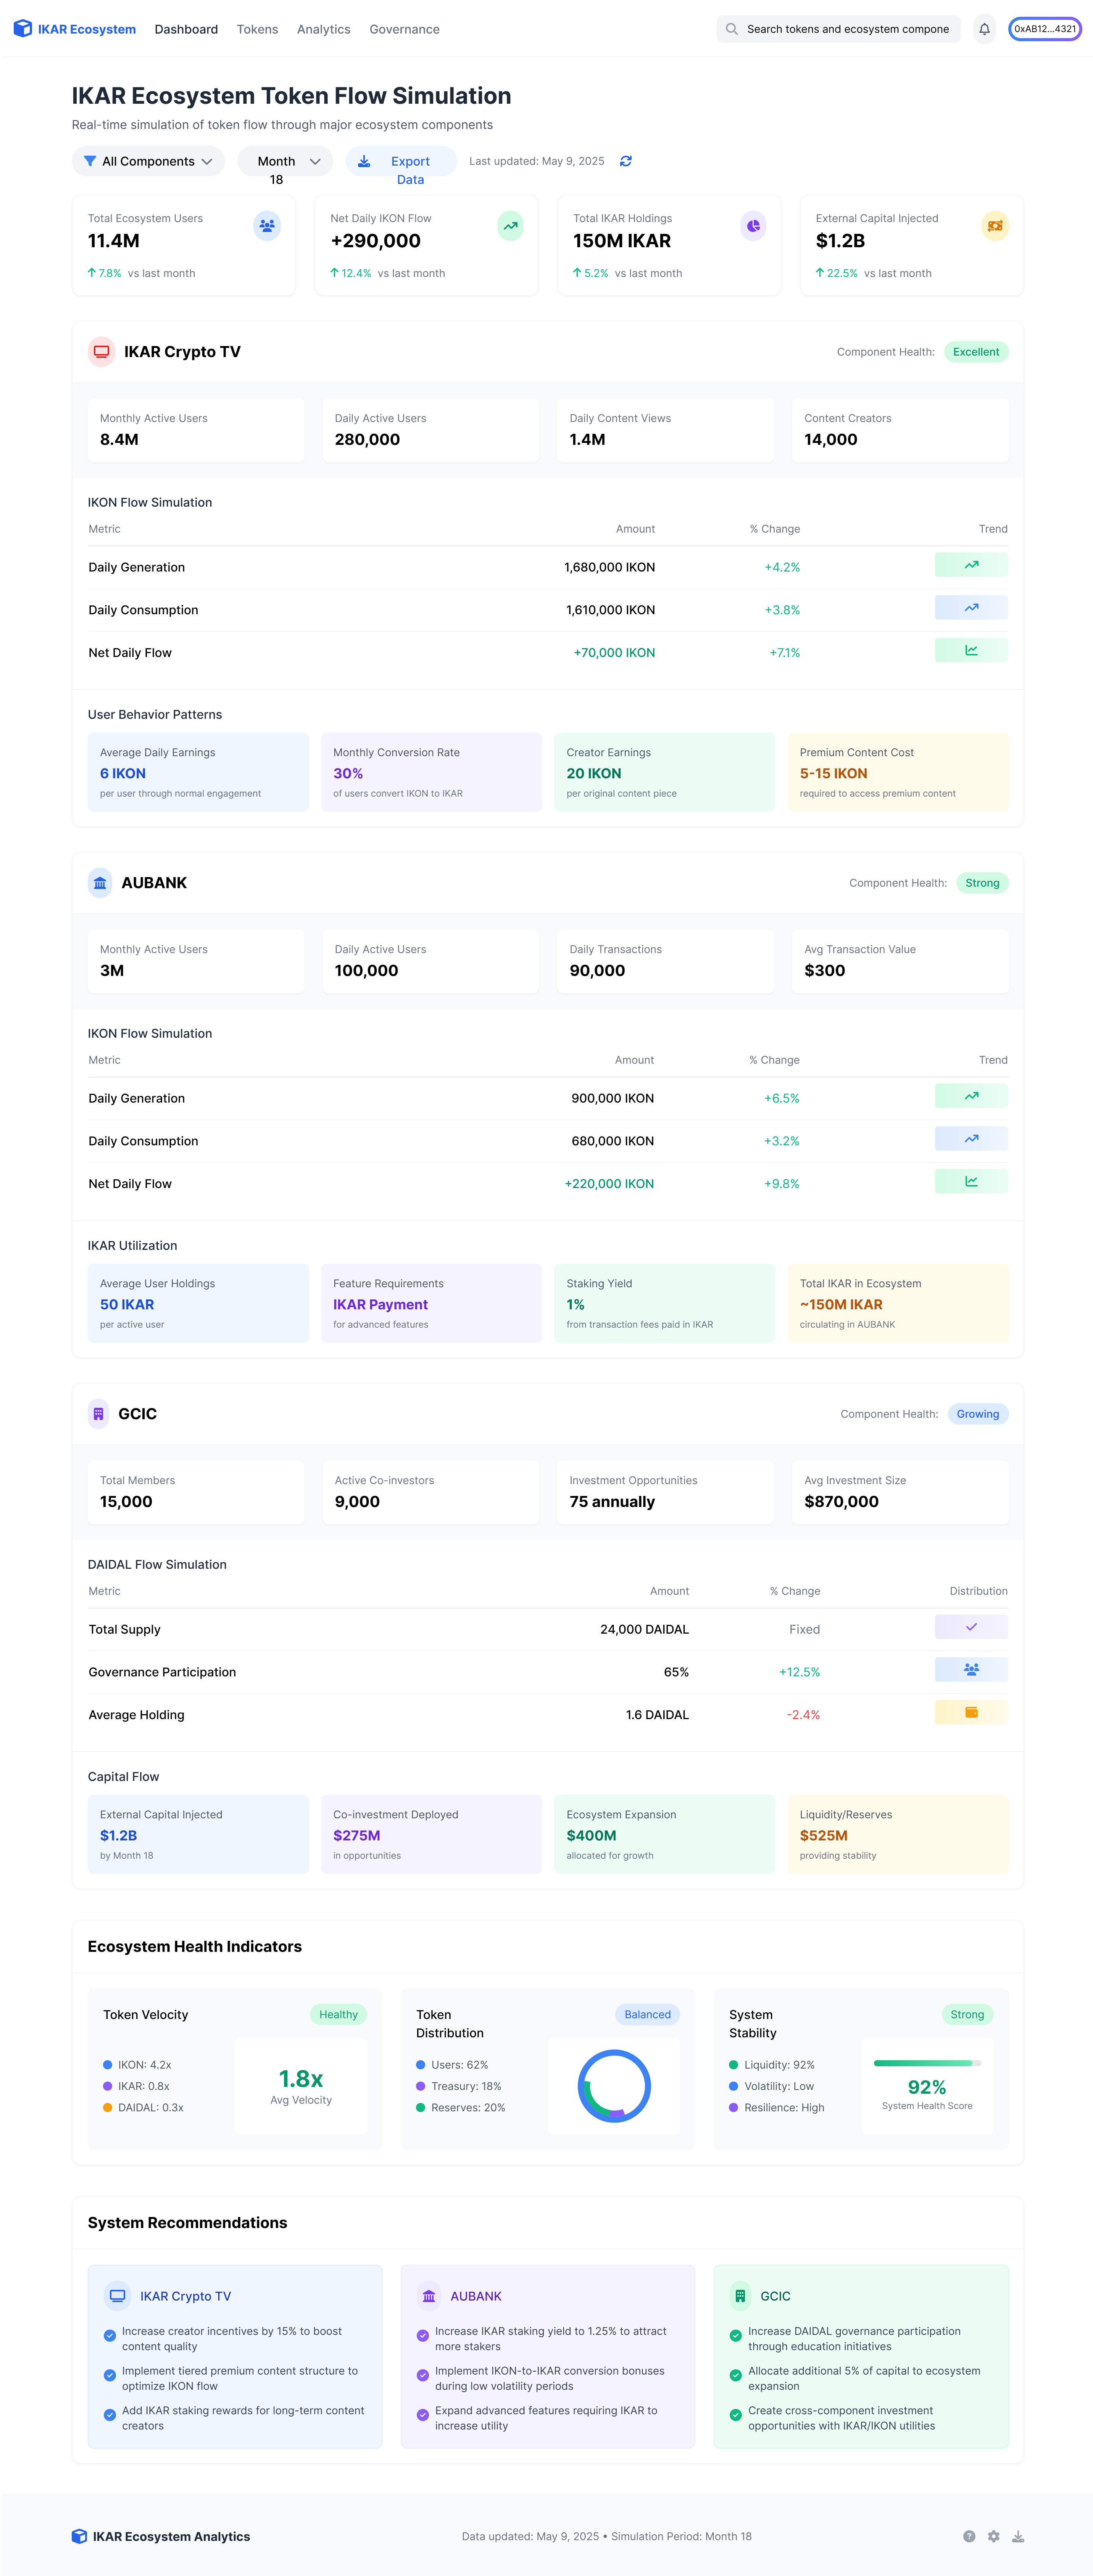1093x2576 pixels.
Task: Open the Month 18 period dropdown
Action: (285, 161)
